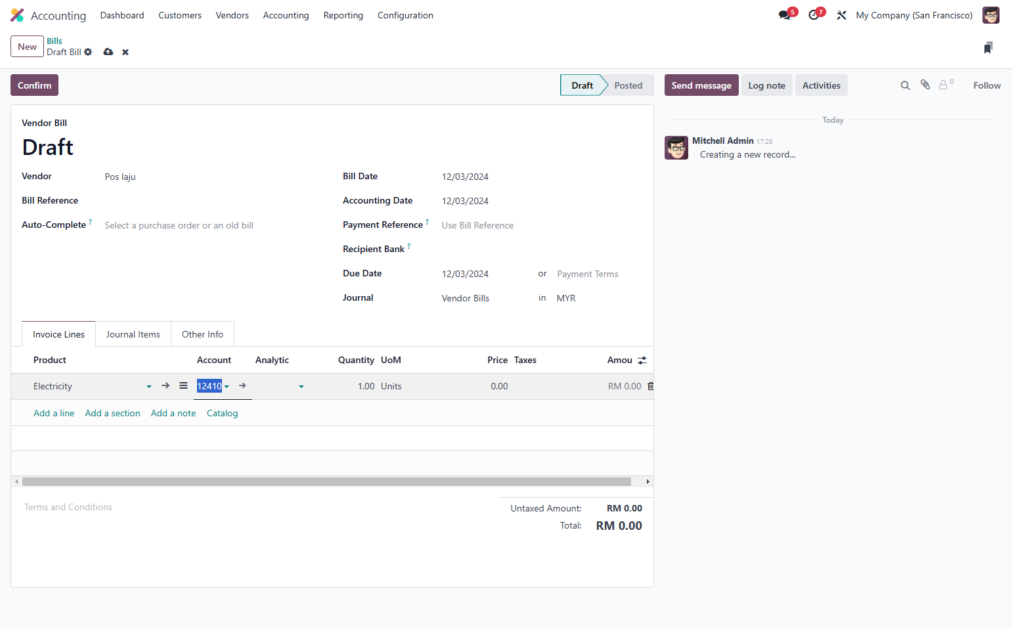Click the New record button
This screenshot has width=1012, height=629.
(x=27, y=47)
